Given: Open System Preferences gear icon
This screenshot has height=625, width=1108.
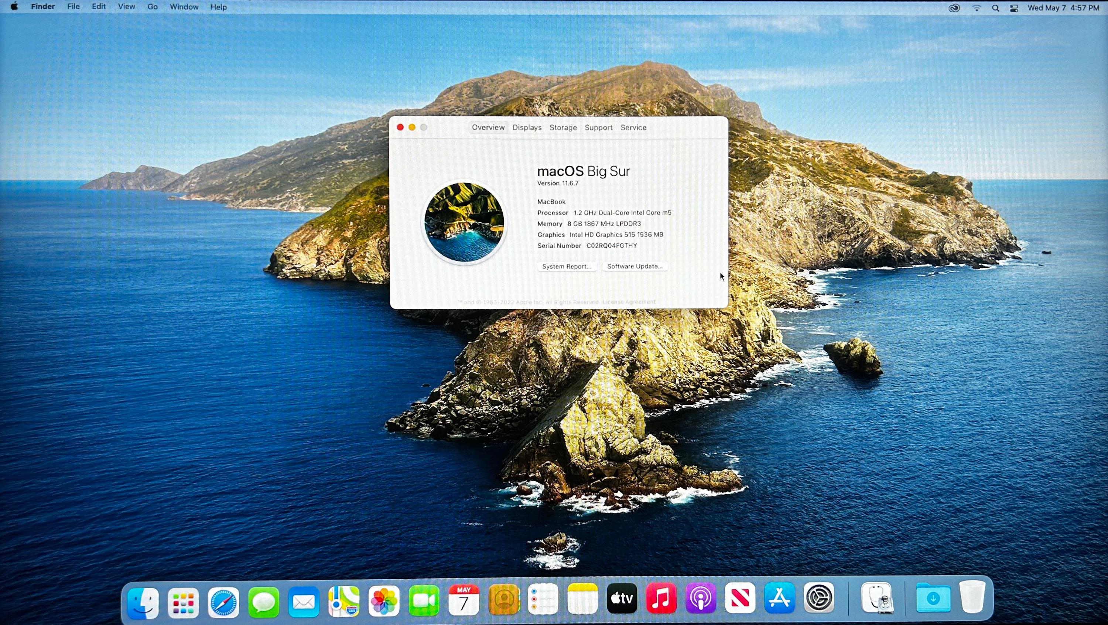Looking at the screenshot, I should (819, 597).
